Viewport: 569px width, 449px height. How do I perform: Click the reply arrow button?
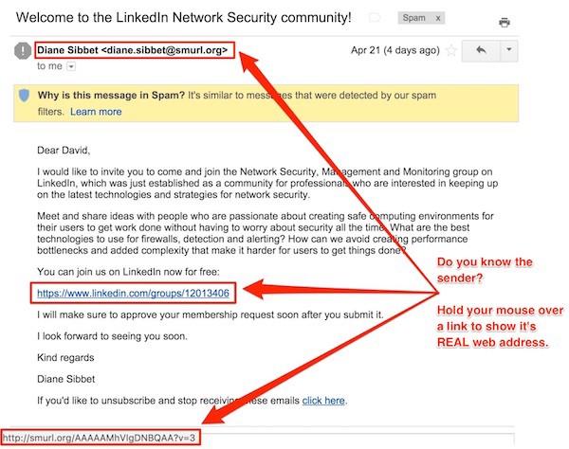(x=481, y=50)
